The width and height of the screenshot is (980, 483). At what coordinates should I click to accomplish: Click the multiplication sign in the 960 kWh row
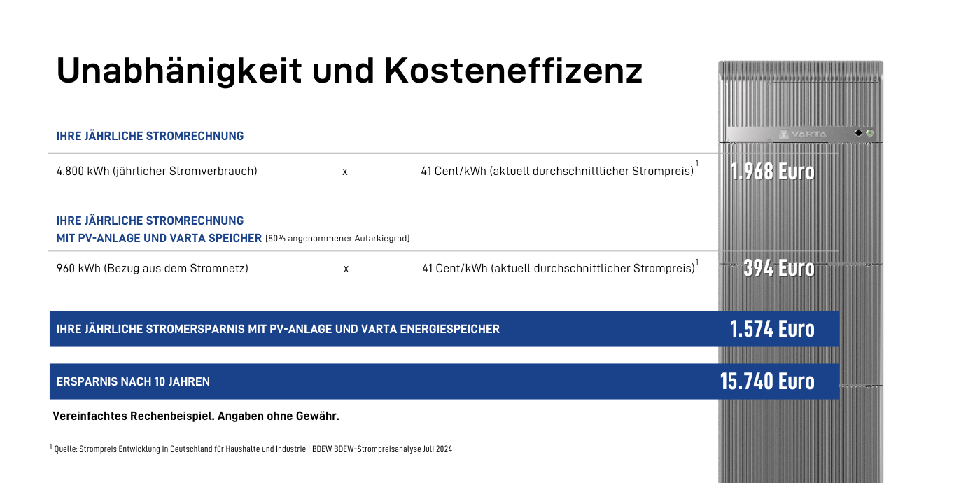point(346,269)
